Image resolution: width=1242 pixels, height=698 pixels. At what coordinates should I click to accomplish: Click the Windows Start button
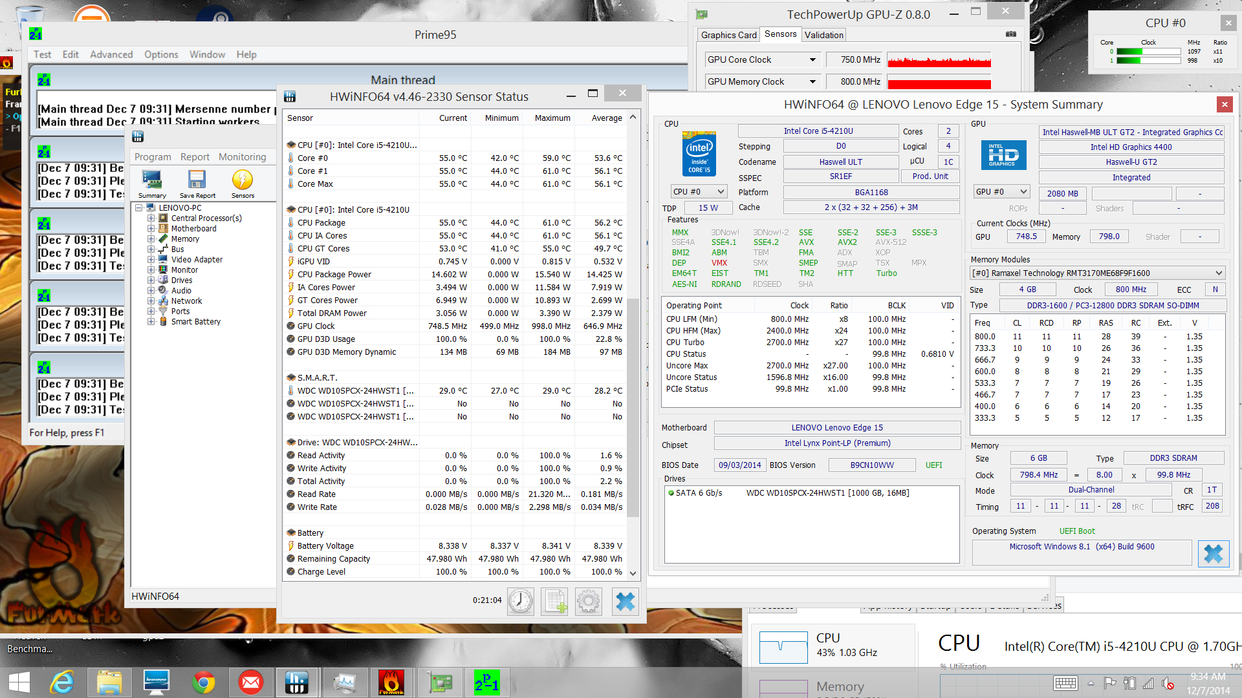[19, 683]
